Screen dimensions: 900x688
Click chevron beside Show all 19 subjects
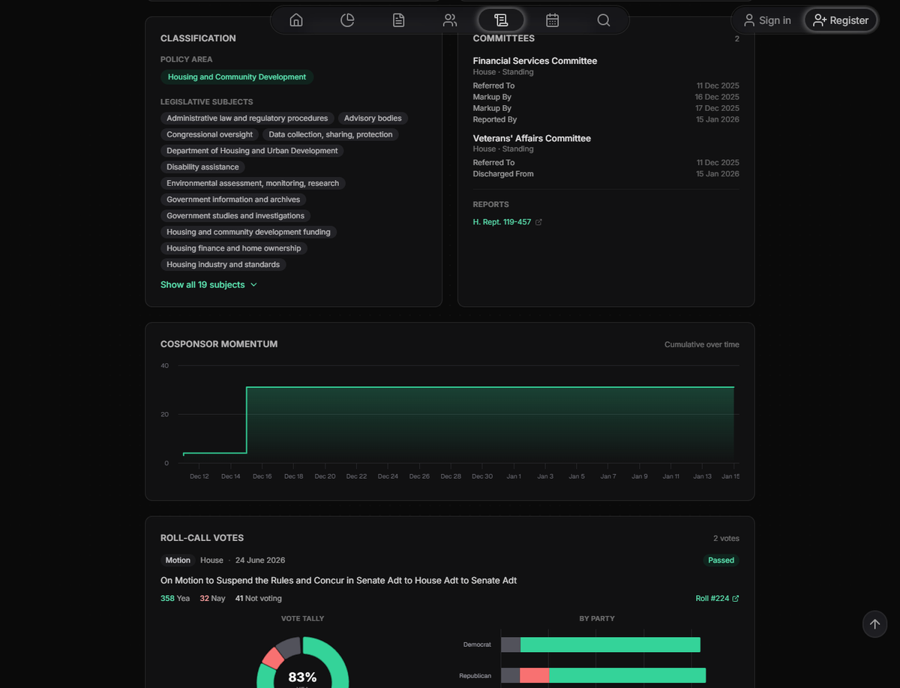click(x=253, y=285)
